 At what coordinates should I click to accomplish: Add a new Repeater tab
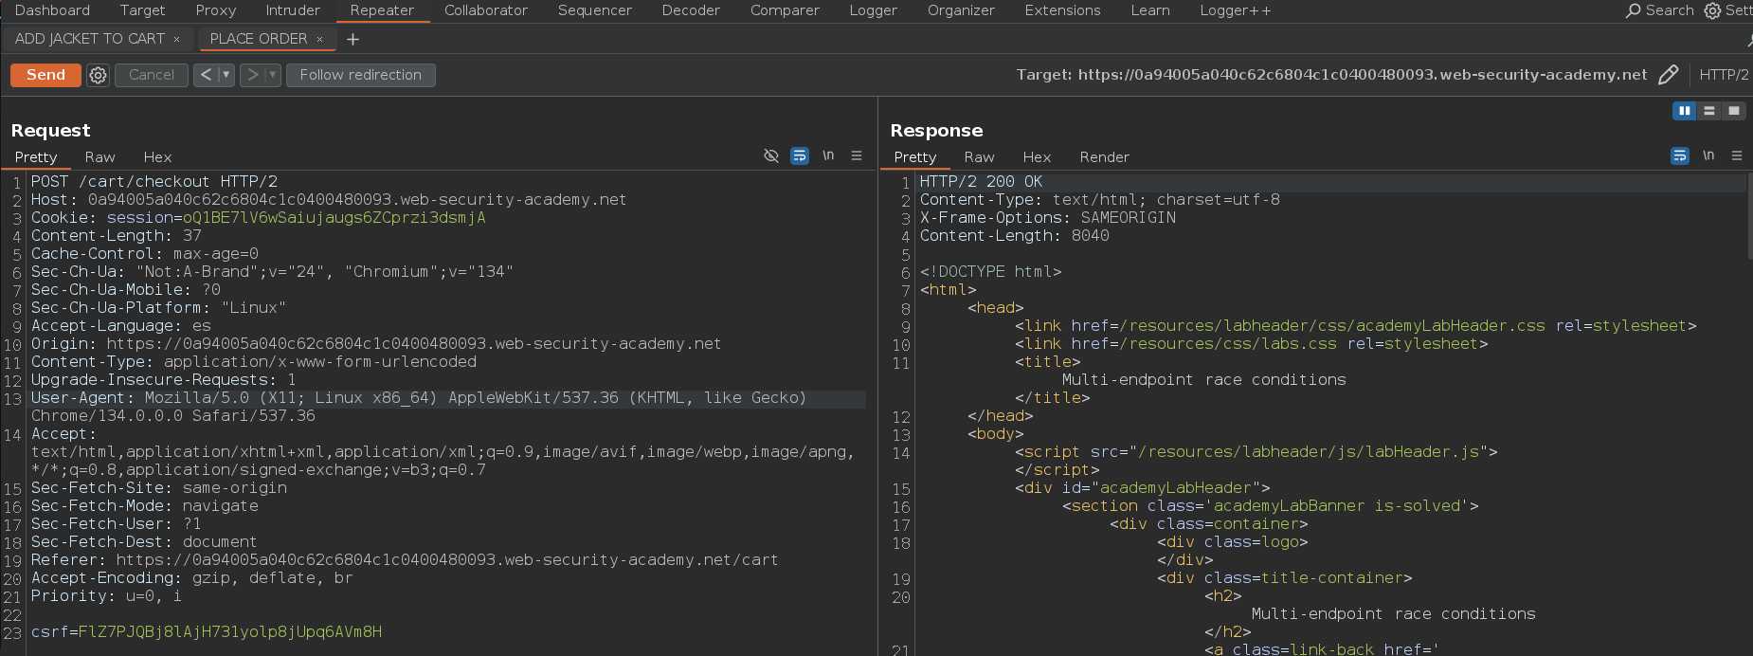(x=352, y=39)
